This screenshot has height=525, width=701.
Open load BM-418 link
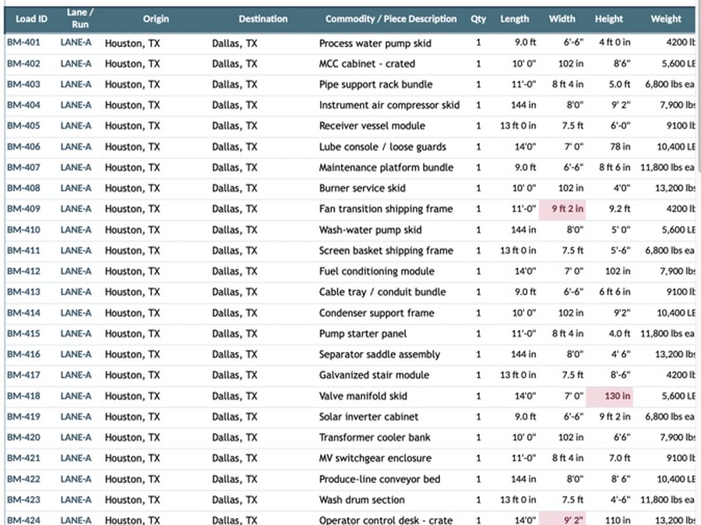[x=23, y=396]
